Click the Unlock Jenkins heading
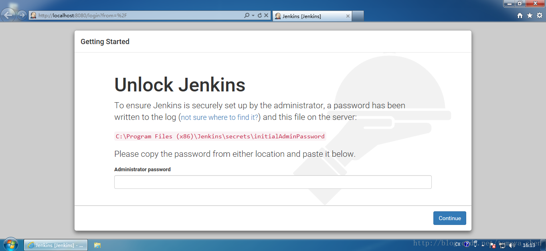The width and height of the screenshot is (546, 251). point(180,85)
